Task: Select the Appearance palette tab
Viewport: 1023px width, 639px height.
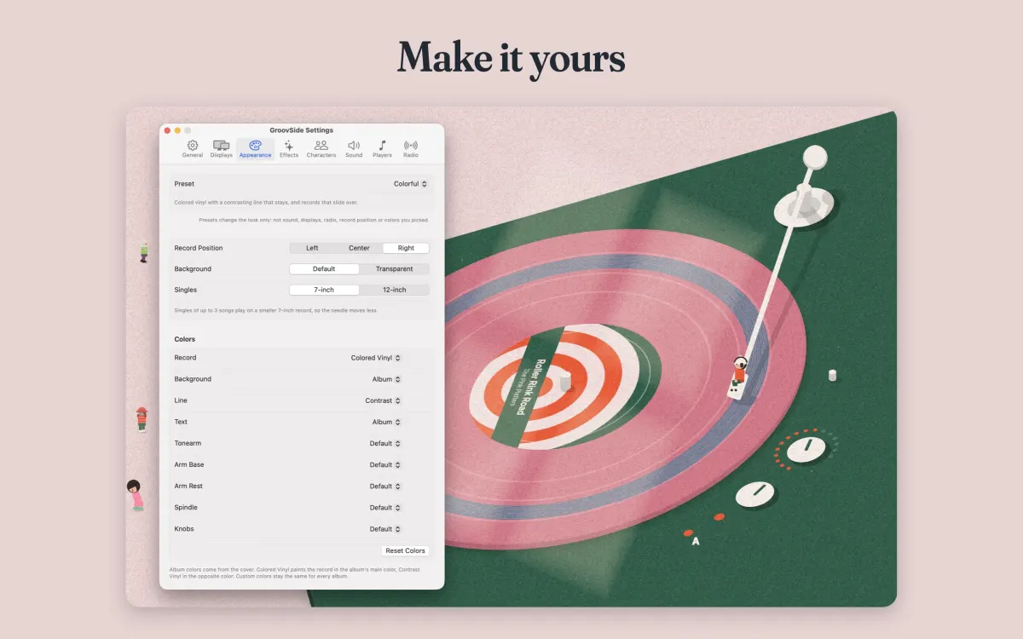Action: [255, 149]
